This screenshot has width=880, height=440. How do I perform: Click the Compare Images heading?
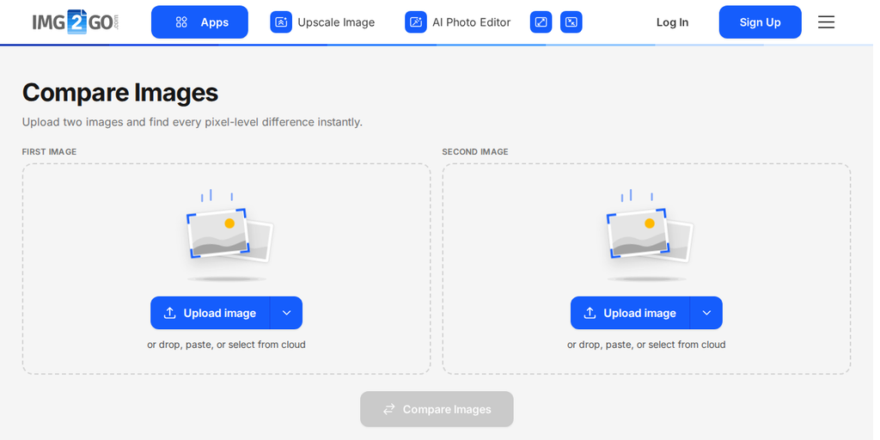121,94
